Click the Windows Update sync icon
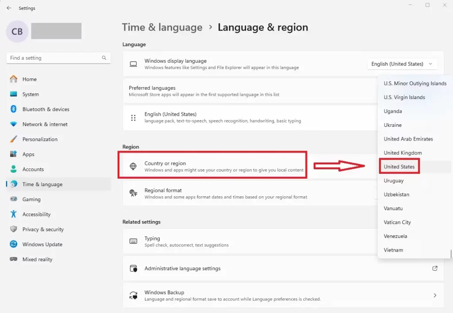 pos(14,244)
